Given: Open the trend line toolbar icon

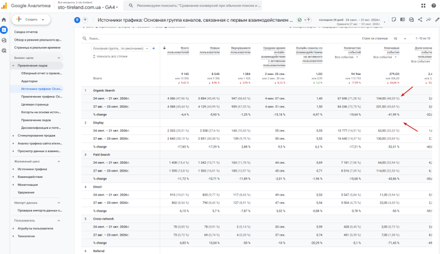Looking at the screenshot, I should point(429,19).
